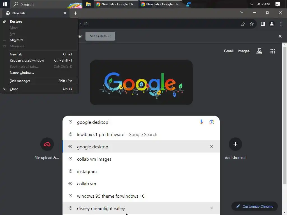Screen dimensions: 287x215
Task: Open the taskbar notification center icon
Action: click(277, 4)
